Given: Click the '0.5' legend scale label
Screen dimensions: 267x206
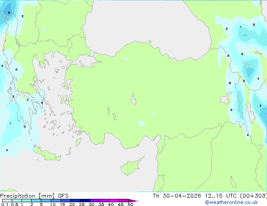Looking at the screenshot, I should point(15,204).
